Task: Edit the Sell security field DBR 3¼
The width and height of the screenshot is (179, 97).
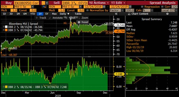Action: click(75, 3)
